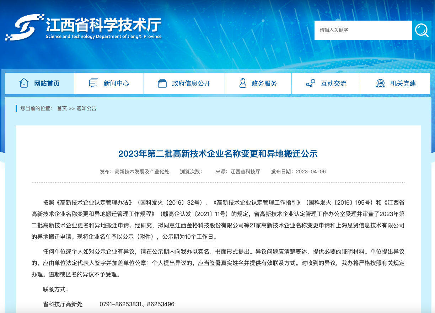Open the 互动交流 menu item
Viewport: 435px width, 313px height.
pyautogui.click(x=326, y=83)
